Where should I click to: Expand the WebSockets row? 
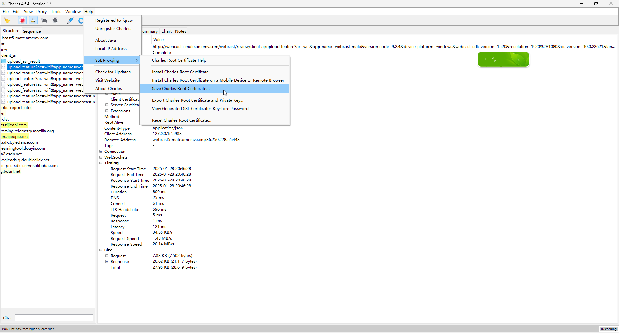tap(101, 157)
